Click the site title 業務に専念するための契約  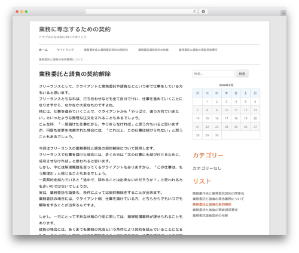(x=75, y=29)
